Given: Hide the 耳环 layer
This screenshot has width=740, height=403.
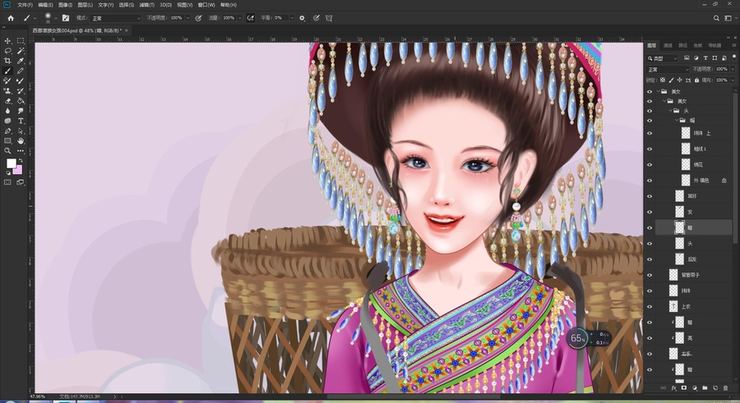Looking at the screenshot, I should (650, 196).
